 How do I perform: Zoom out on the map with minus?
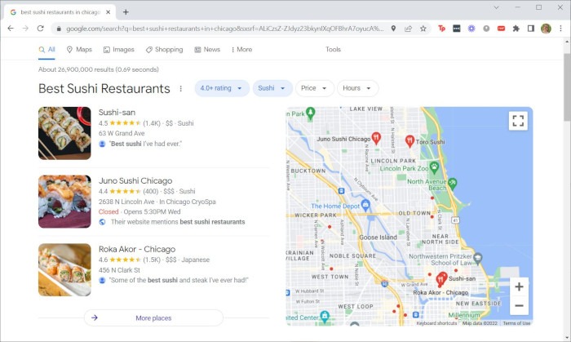click(x=519, y=305)
